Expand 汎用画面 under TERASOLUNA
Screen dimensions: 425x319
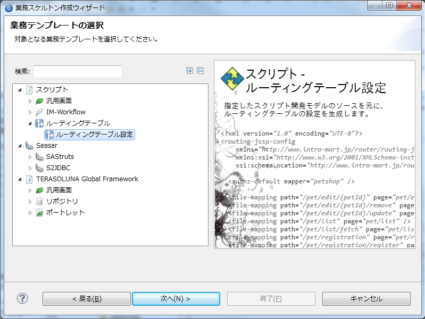[30, 190]
